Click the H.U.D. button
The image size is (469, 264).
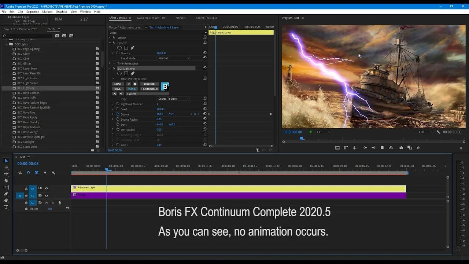(132, 89)
